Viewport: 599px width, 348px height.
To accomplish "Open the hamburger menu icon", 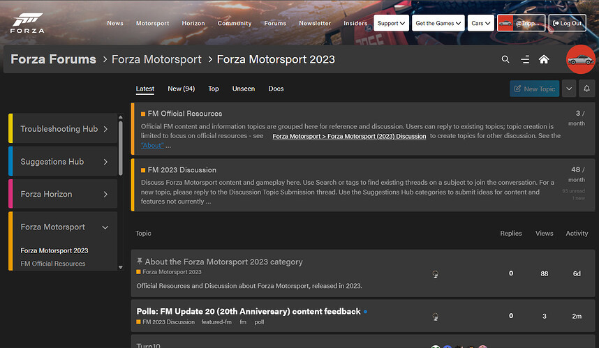I will coord(525,59).
